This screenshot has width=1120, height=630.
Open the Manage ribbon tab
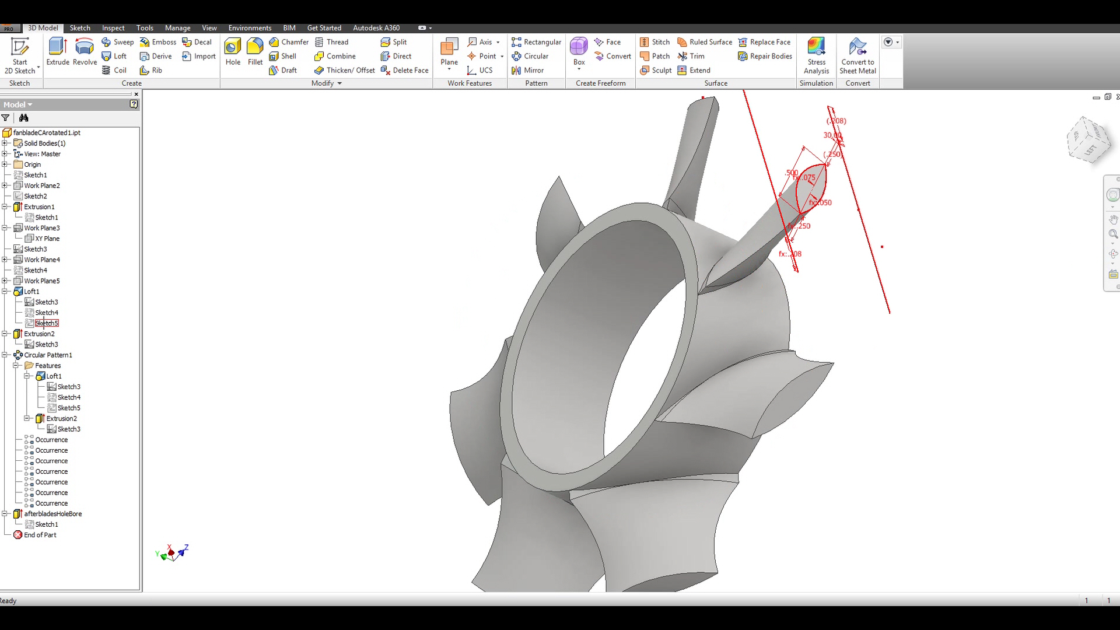(177, 28)
